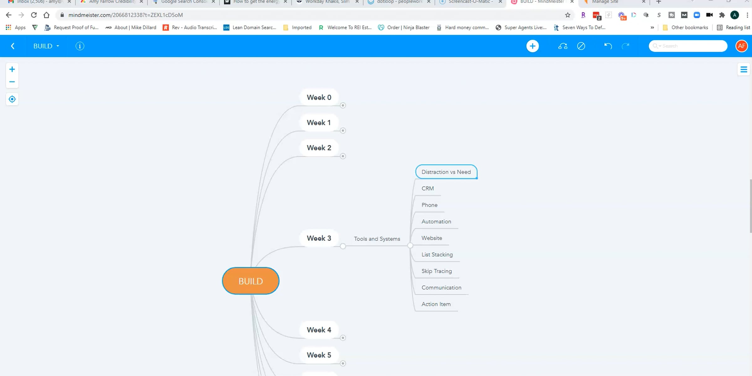Collapse the Week 3 branch node

[x=343, y=246]
